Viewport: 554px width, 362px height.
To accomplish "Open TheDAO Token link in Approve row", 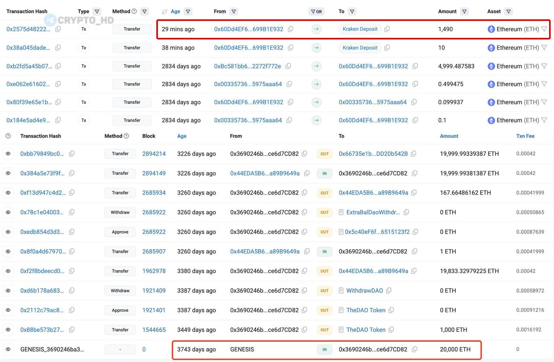I will [x=366, y=310].
